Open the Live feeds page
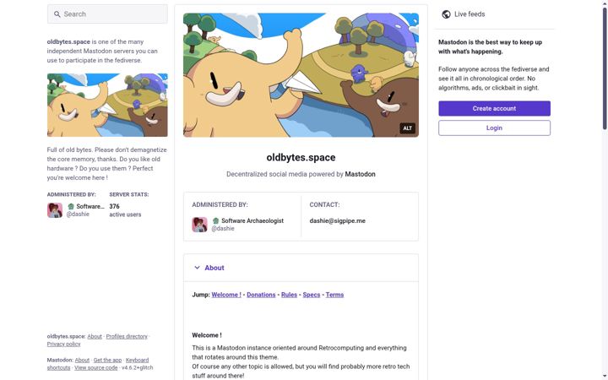This screenshot has width=608, height=380. pos(464,14)
